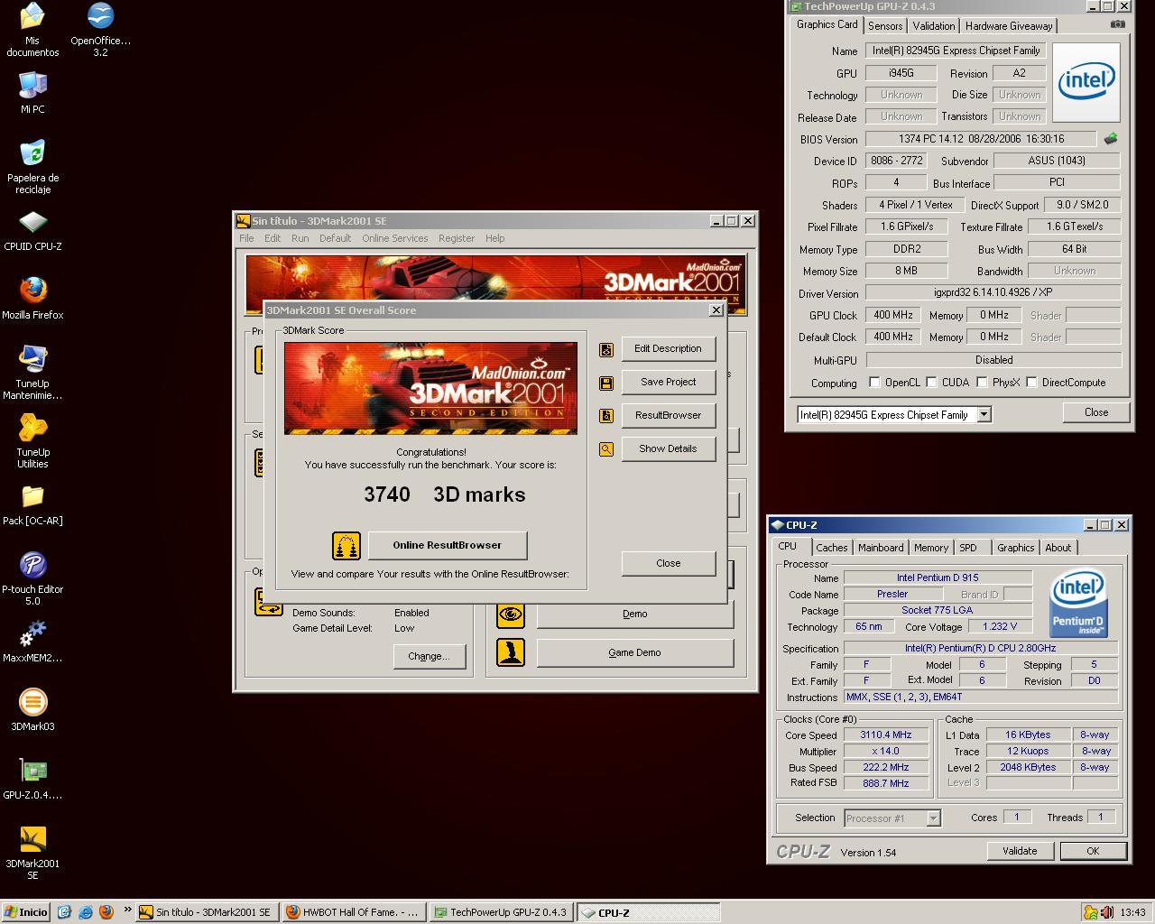
Task: Click the Game Demo button
Action: coord(634,653)
